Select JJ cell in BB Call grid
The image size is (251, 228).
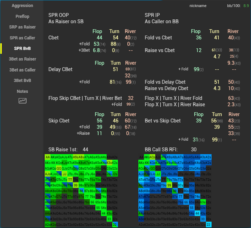pos(158,174)
